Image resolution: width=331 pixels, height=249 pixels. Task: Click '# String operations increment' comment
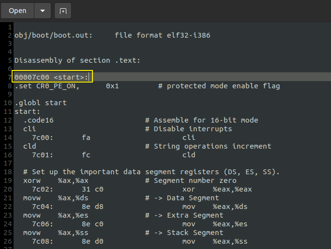coord(208,146)
